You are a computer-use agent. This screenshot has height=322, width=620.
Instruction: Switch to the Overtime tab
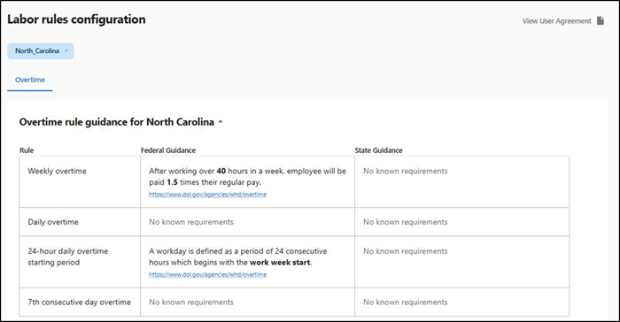(29, 80)
